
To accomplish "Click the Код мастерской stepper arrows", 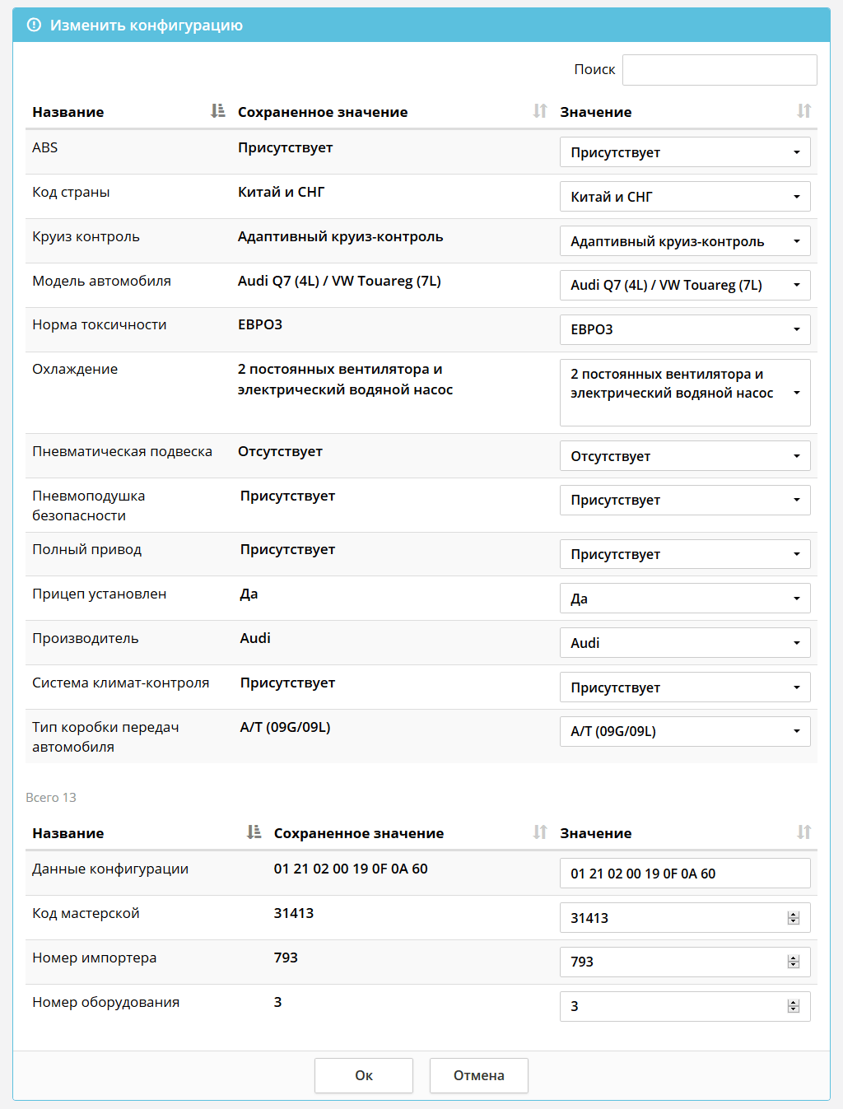I will (794, 918).
